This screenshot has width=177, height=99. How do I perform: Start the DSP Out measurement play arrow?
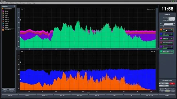click(172, 34)
